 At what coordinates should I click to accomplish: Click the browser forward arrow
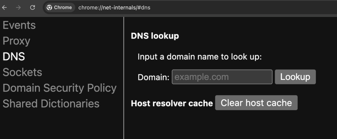tap(18, 8)
